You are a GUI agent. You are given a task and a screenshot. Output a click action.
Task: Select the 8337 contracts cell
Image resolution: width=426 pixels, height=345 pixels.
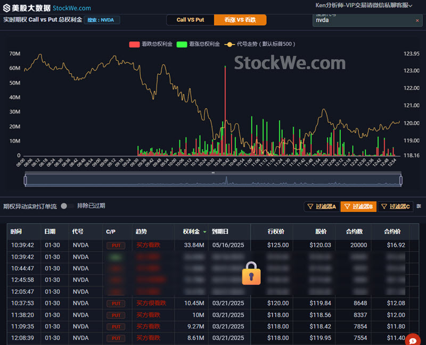pyautogui.click(x=361, y=315)
